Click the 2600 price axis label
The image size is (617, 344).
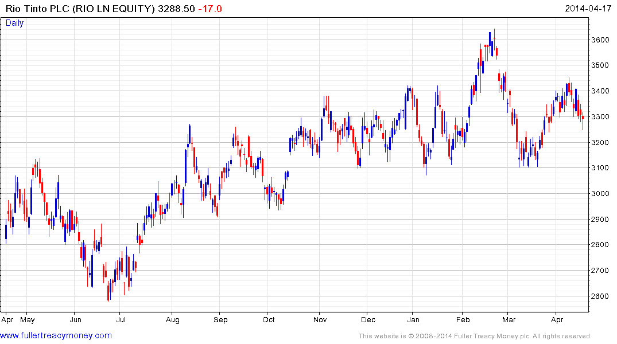[600, 296]
